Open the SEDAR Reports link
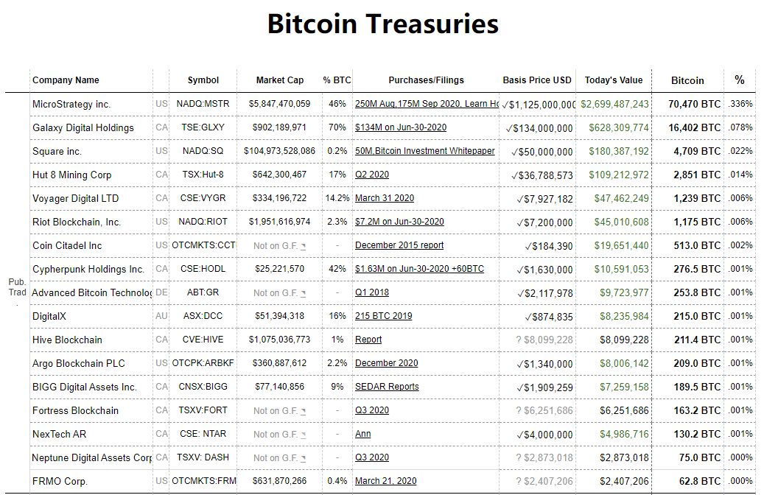Screen dimensions: 764x495 (x=387, y=387)
